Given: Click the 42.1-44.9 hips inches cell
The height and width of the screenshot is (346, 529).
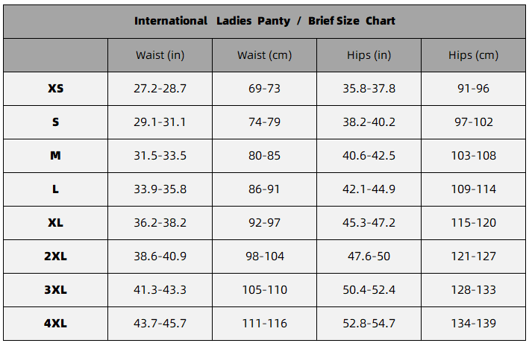Looking at the screenshot, I should point(369,189).
